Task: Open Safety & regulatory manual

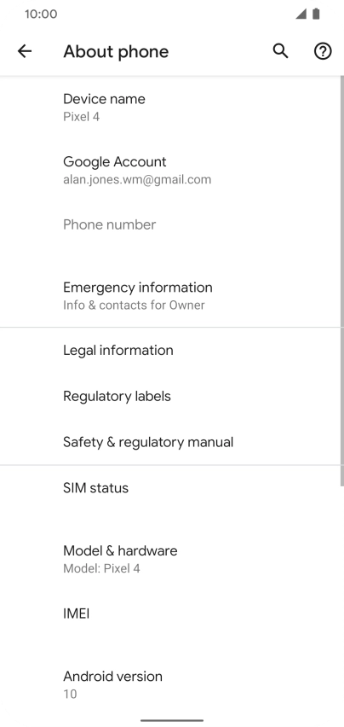Action: 170,442
